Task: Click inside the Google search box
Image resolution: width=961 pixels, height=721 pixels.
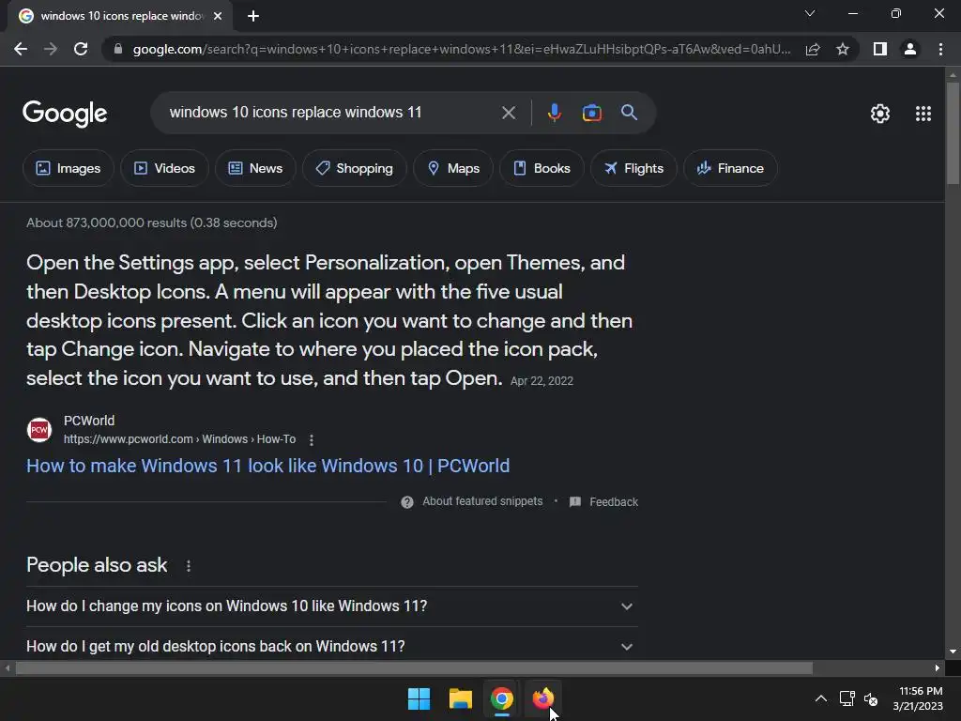Action: click(x=331, y=113)
